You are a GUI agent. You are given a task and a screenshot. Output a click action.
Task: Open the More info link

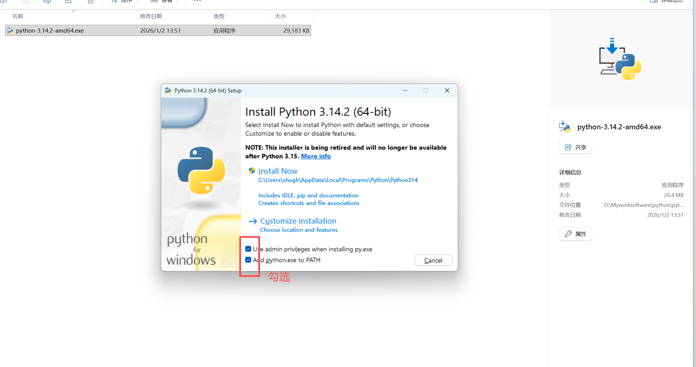coord(316,156)
